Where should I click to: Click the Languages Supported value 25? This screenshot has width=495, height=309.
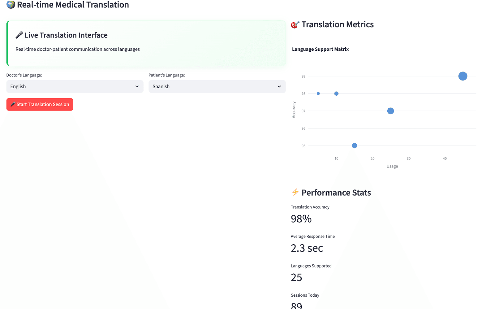tap(296, 277)
